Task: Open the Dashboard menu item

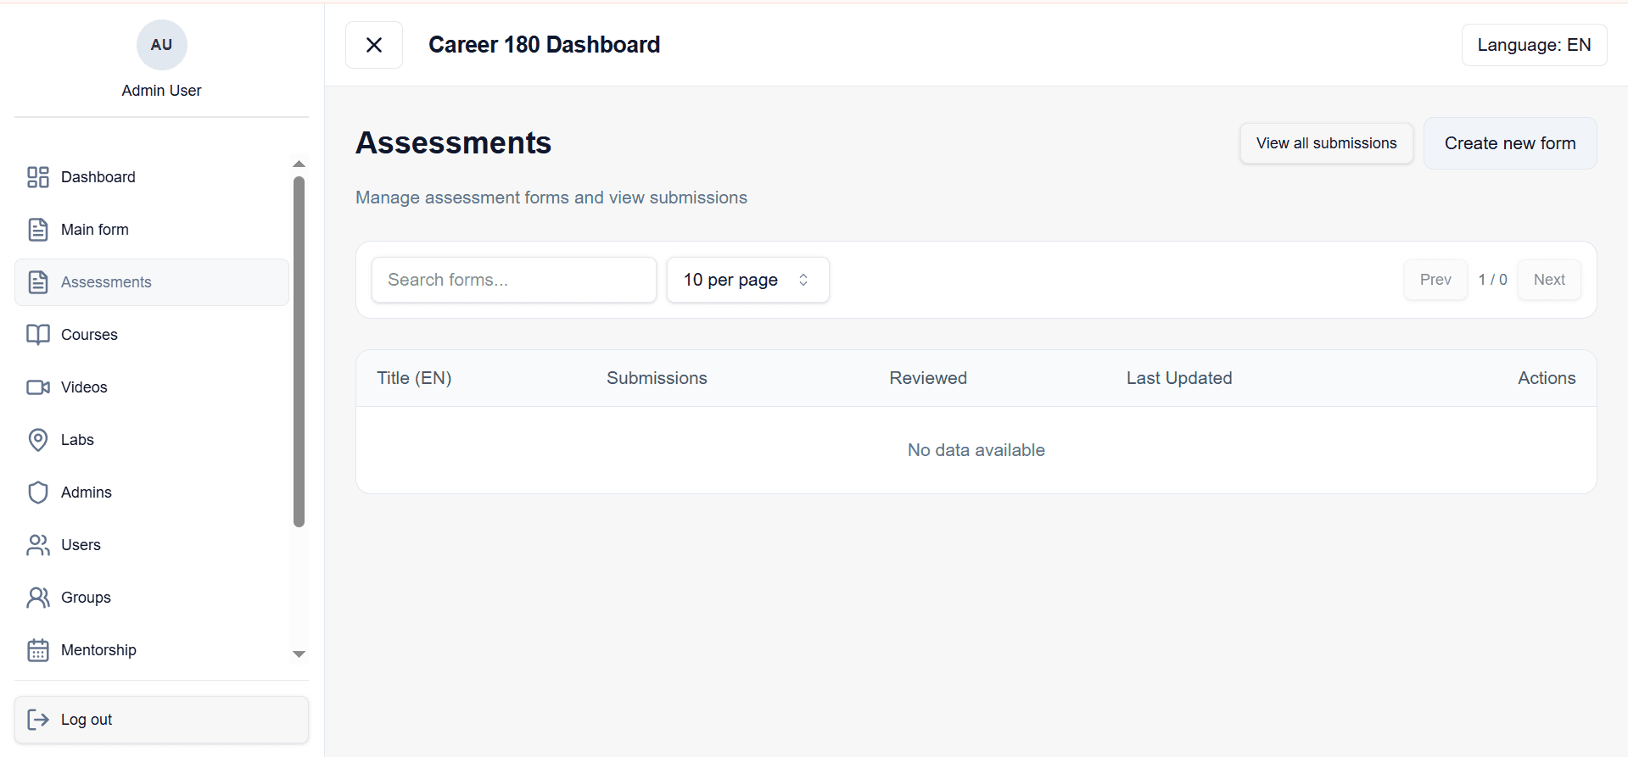Action: tap(152, 177)
